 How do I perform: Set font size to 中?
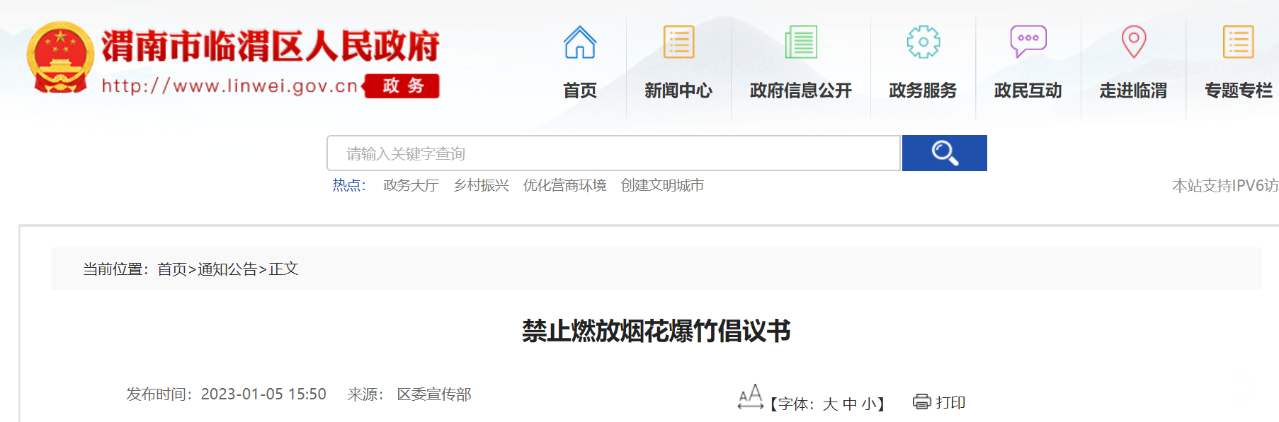(x=849, y=404)
